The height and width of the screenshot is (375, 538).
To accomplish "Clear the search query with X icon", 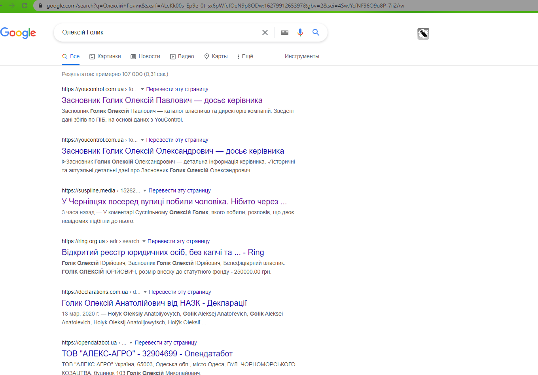I will [265, 32].
